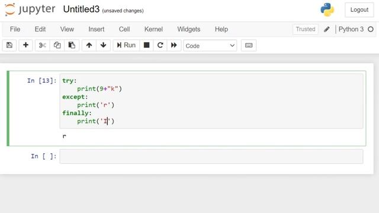Click the Python 3 kernel name
The height and width of the screenshot is (213, 379).
click(351, 29)
